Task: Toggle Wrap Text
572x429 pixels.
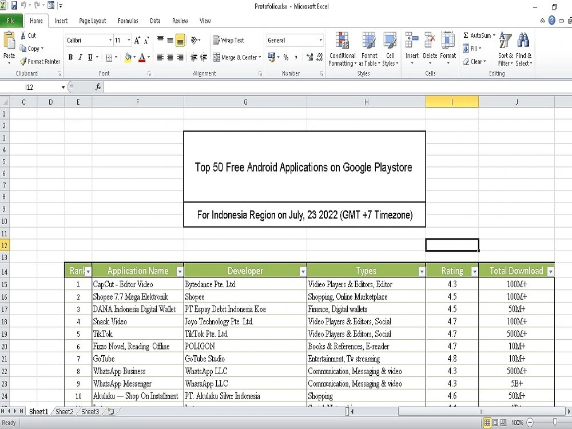Action: coord(229,40)
